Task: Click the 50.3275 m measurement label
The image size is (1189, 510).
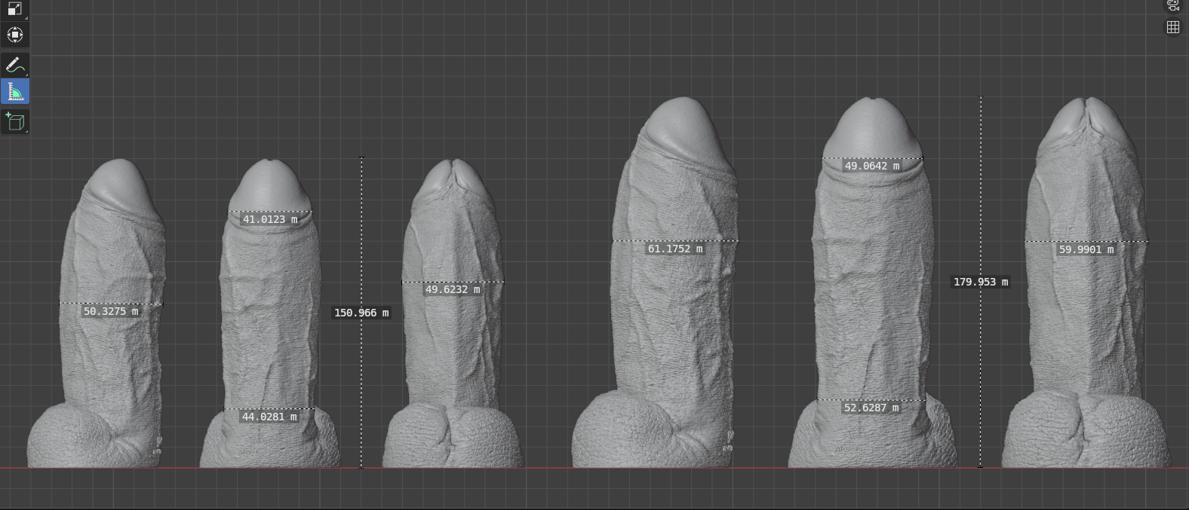Action: click(111, 311)
